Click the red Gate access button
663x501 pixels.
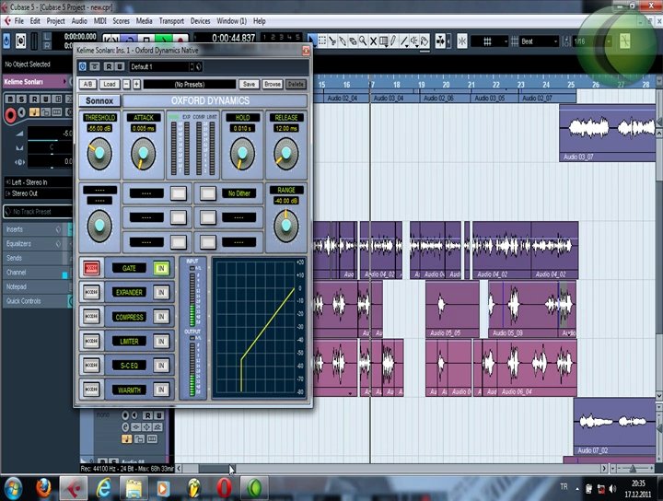click(x=91, y=268)
